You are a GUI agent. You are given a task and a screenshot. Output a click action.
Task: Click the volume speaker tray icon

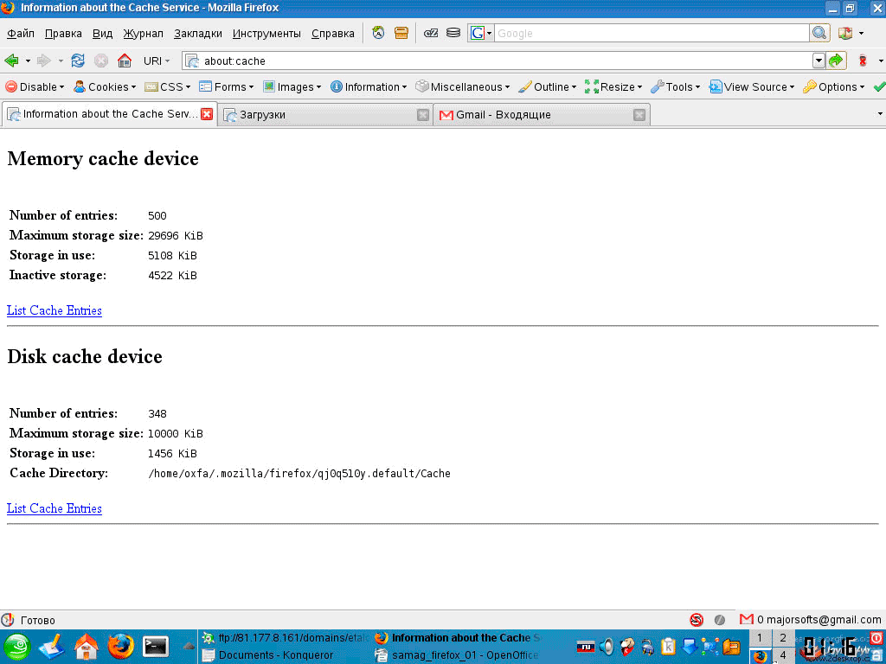click(x=607, y=647)
